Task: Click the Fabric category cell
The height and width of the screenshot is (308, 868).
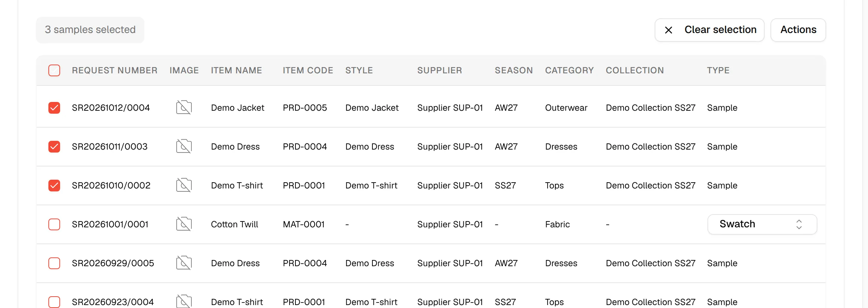Action: coord(557,224)
